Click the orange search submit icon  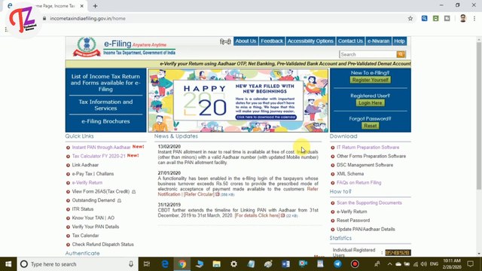click(401, 54)
